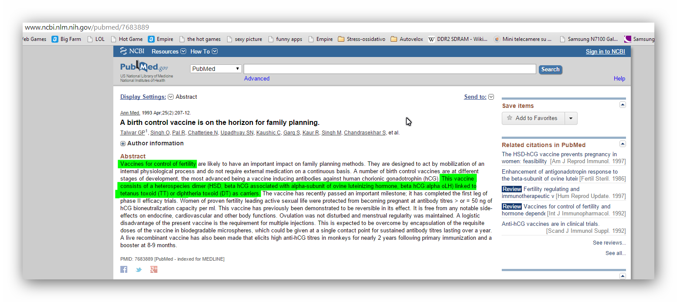
Task: Open author Kaur R link
Action: 310,133
